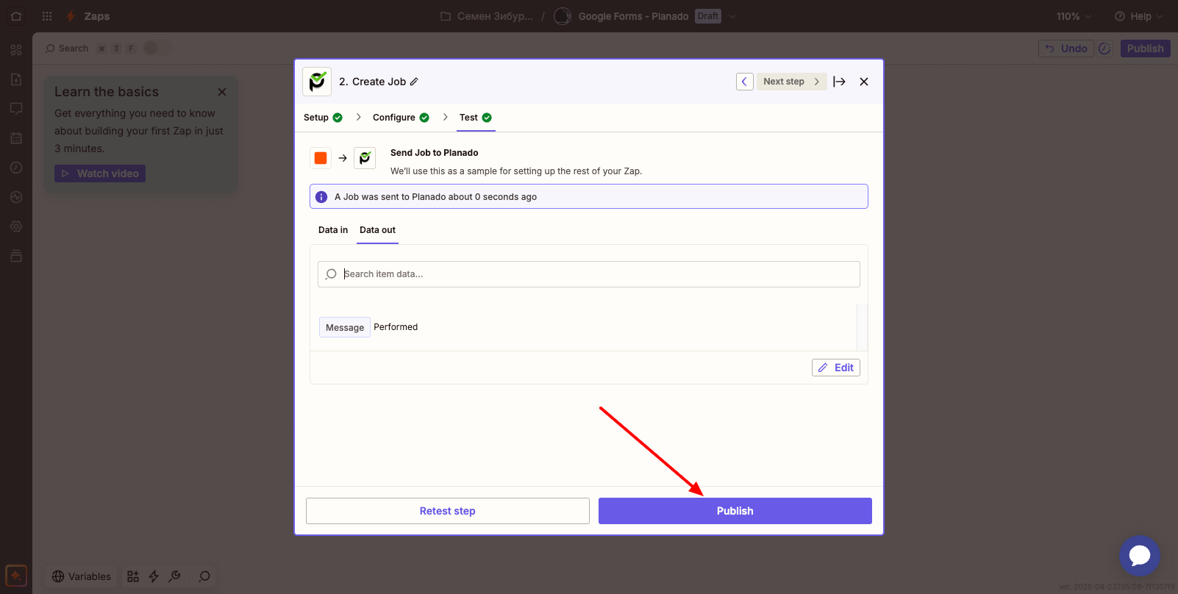The height and width of the screenshot is (594, 1178).
Task: Toggle the switch next to the Search bar
Action: click(157, 48)
